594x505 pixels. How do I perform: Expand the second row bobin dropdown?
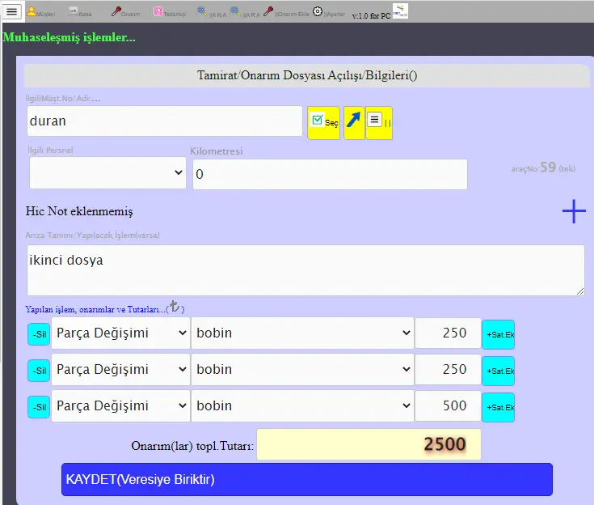click(302, 370)
